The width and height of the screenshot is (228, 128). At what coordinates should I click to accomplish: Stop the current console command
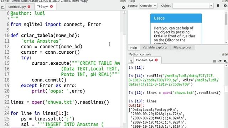tap(214, 61)
